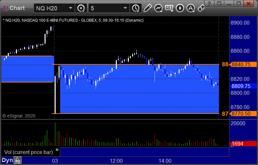This screenshot has height=165, width=258.
Task: Open the pop-out window menu icon
Action: (219, 4)
